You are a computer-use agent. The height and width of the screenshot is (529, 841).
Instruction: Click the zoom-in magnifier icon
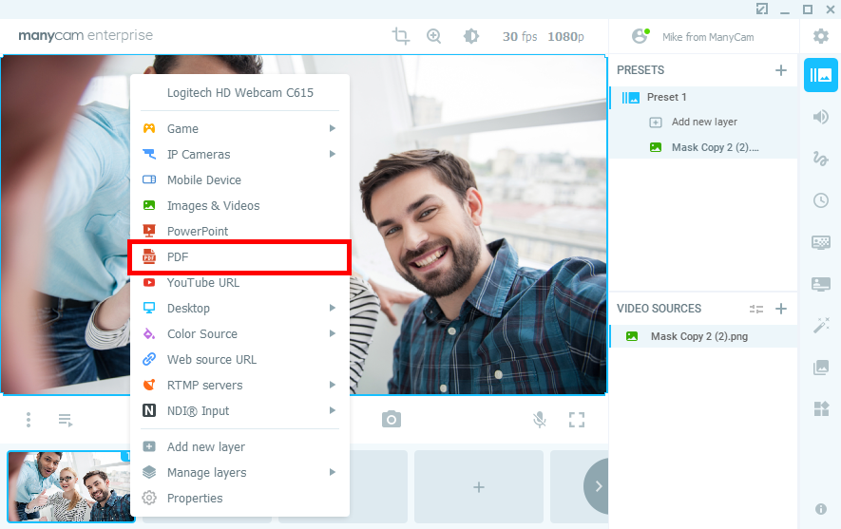tap(433, 36)
